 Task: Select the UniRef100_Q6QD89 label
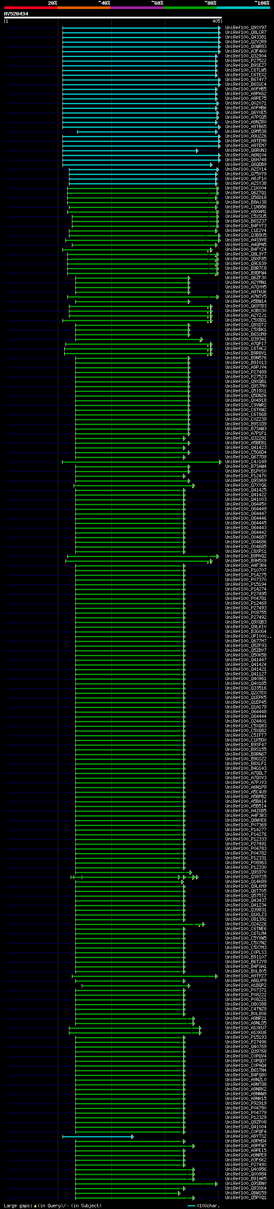[246, 165]
